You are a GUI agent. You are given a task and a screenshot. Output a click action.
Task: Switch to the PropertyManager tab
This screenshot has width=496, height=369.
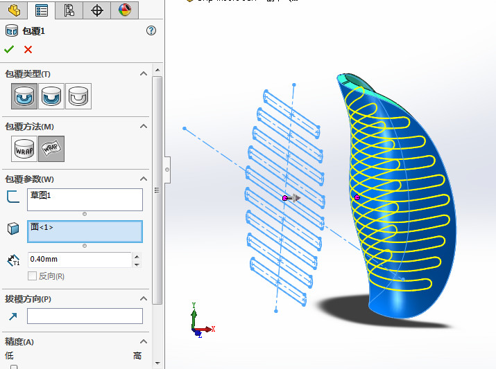click(x=42, y=10)
